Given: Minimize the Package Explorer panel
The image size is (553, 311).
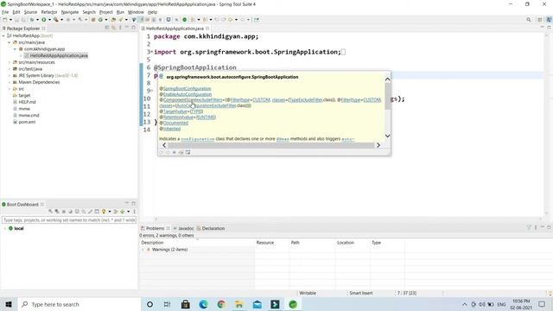Looking at the screenshot, I should point(127,27).
